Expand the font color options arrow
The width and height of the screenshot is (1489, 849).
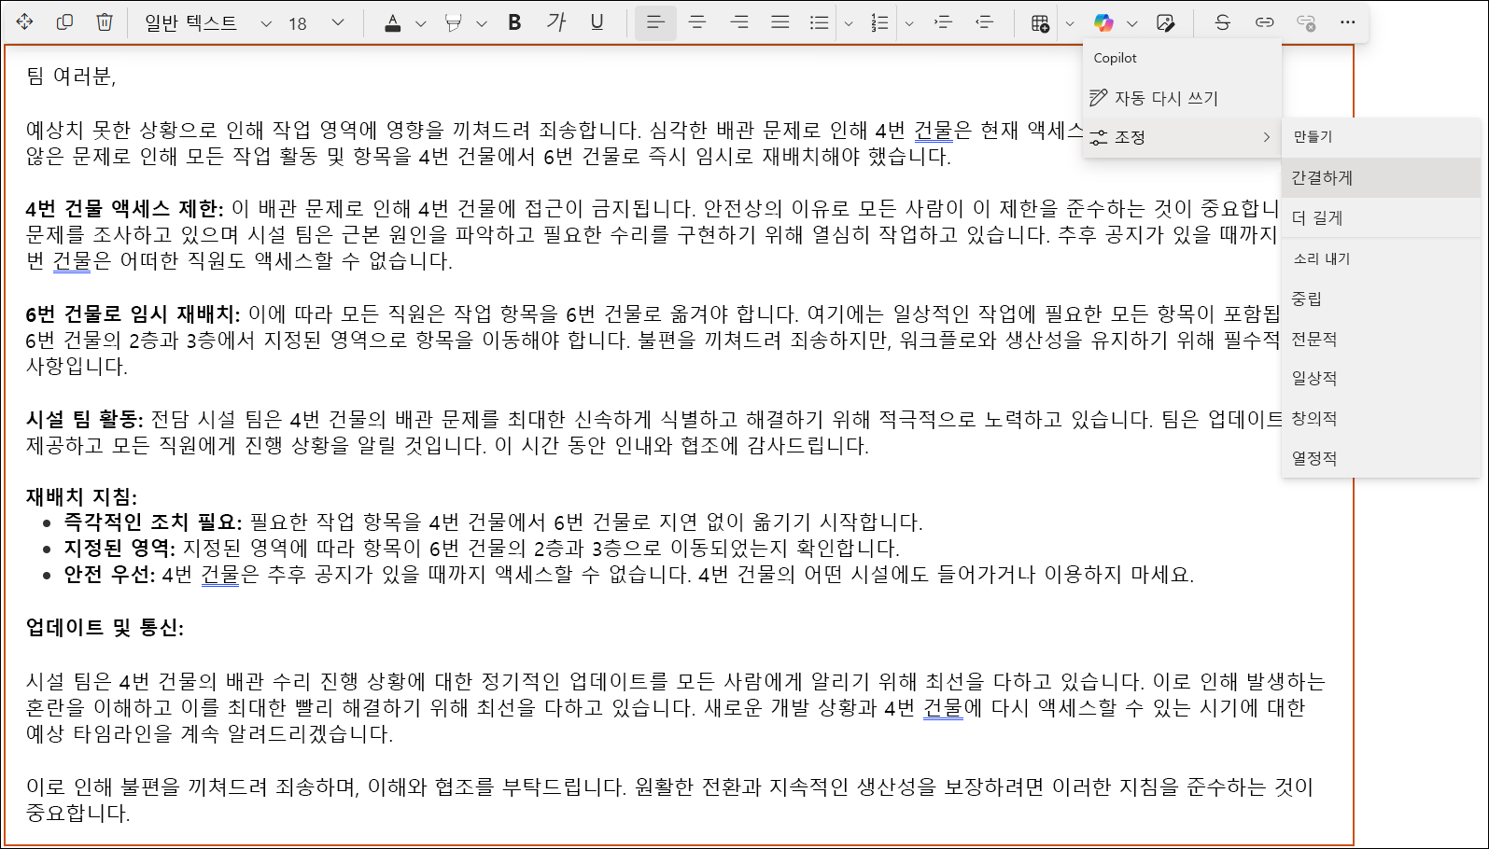click(420, 23)
